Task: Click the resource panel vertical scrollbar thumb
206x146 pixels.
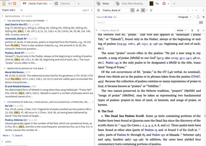Action: click(205, 116)
